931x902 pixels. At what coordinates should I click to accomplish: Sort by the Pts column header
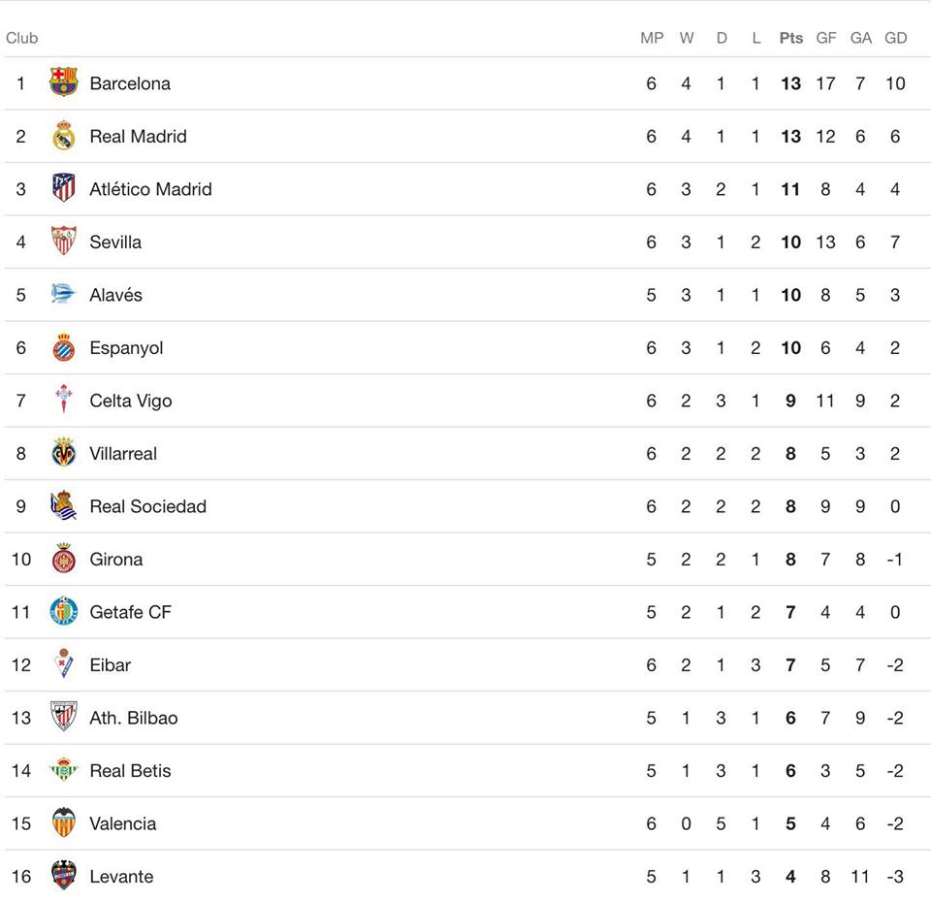(x=791, y=38)
